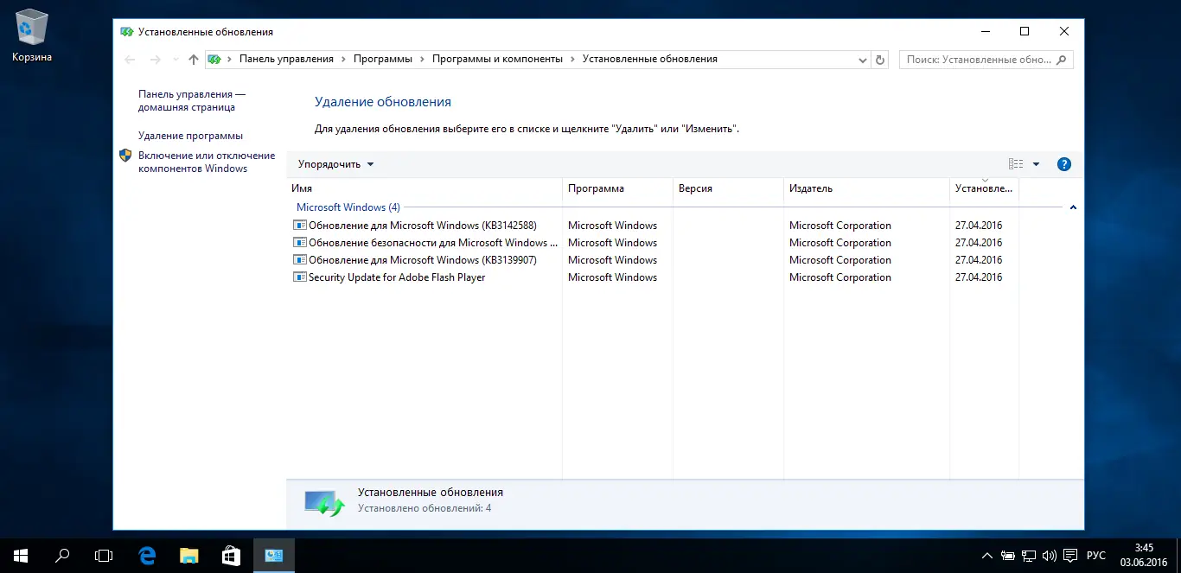This screenshot has width=1181, height=573.
Task: Open 'Удаление программы' link
Action: [x=190, y=136]
